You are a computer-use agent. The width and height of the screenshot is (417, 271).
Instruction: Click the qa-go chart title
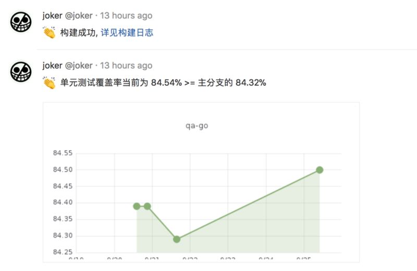pos(197,125)
